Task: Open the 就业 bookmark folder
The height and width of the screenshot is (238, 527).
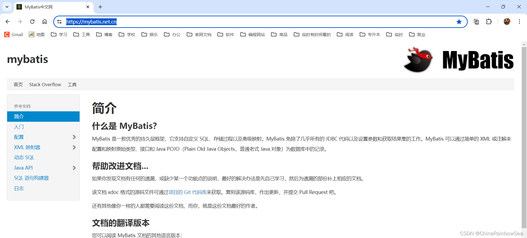Action: tap(417, 34)
